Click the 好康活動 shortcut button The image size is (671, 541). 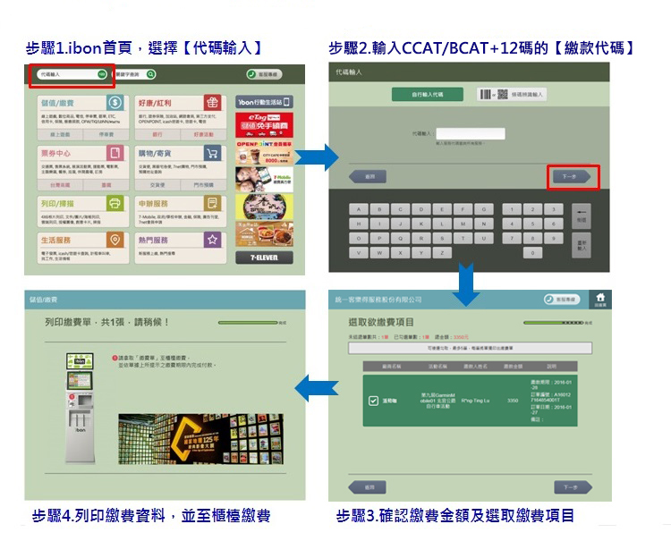coord(203,134)
